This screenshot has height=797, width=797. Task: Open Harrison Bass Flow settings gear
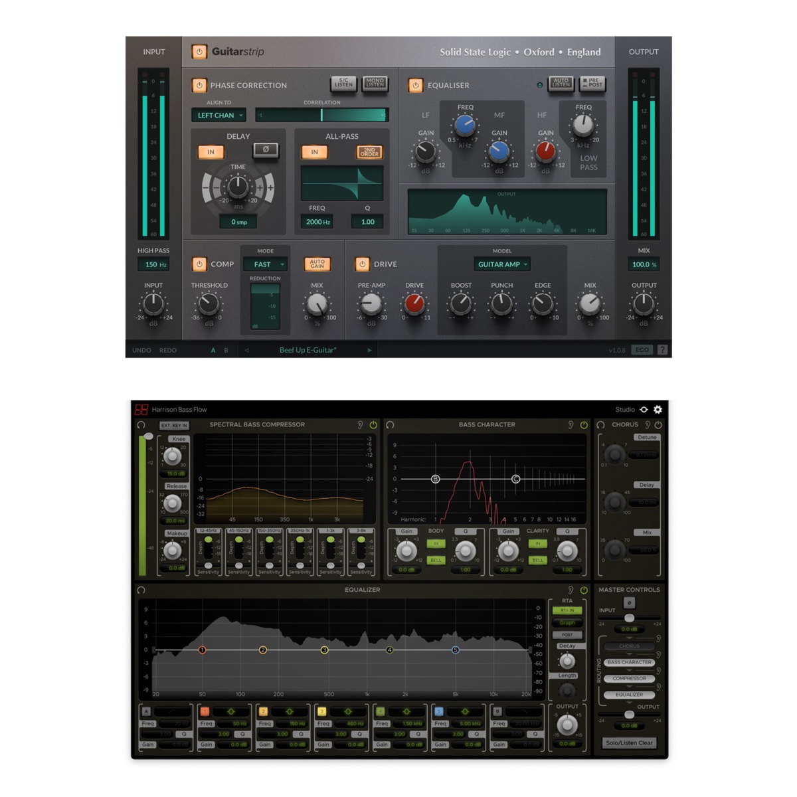[658, 410]
